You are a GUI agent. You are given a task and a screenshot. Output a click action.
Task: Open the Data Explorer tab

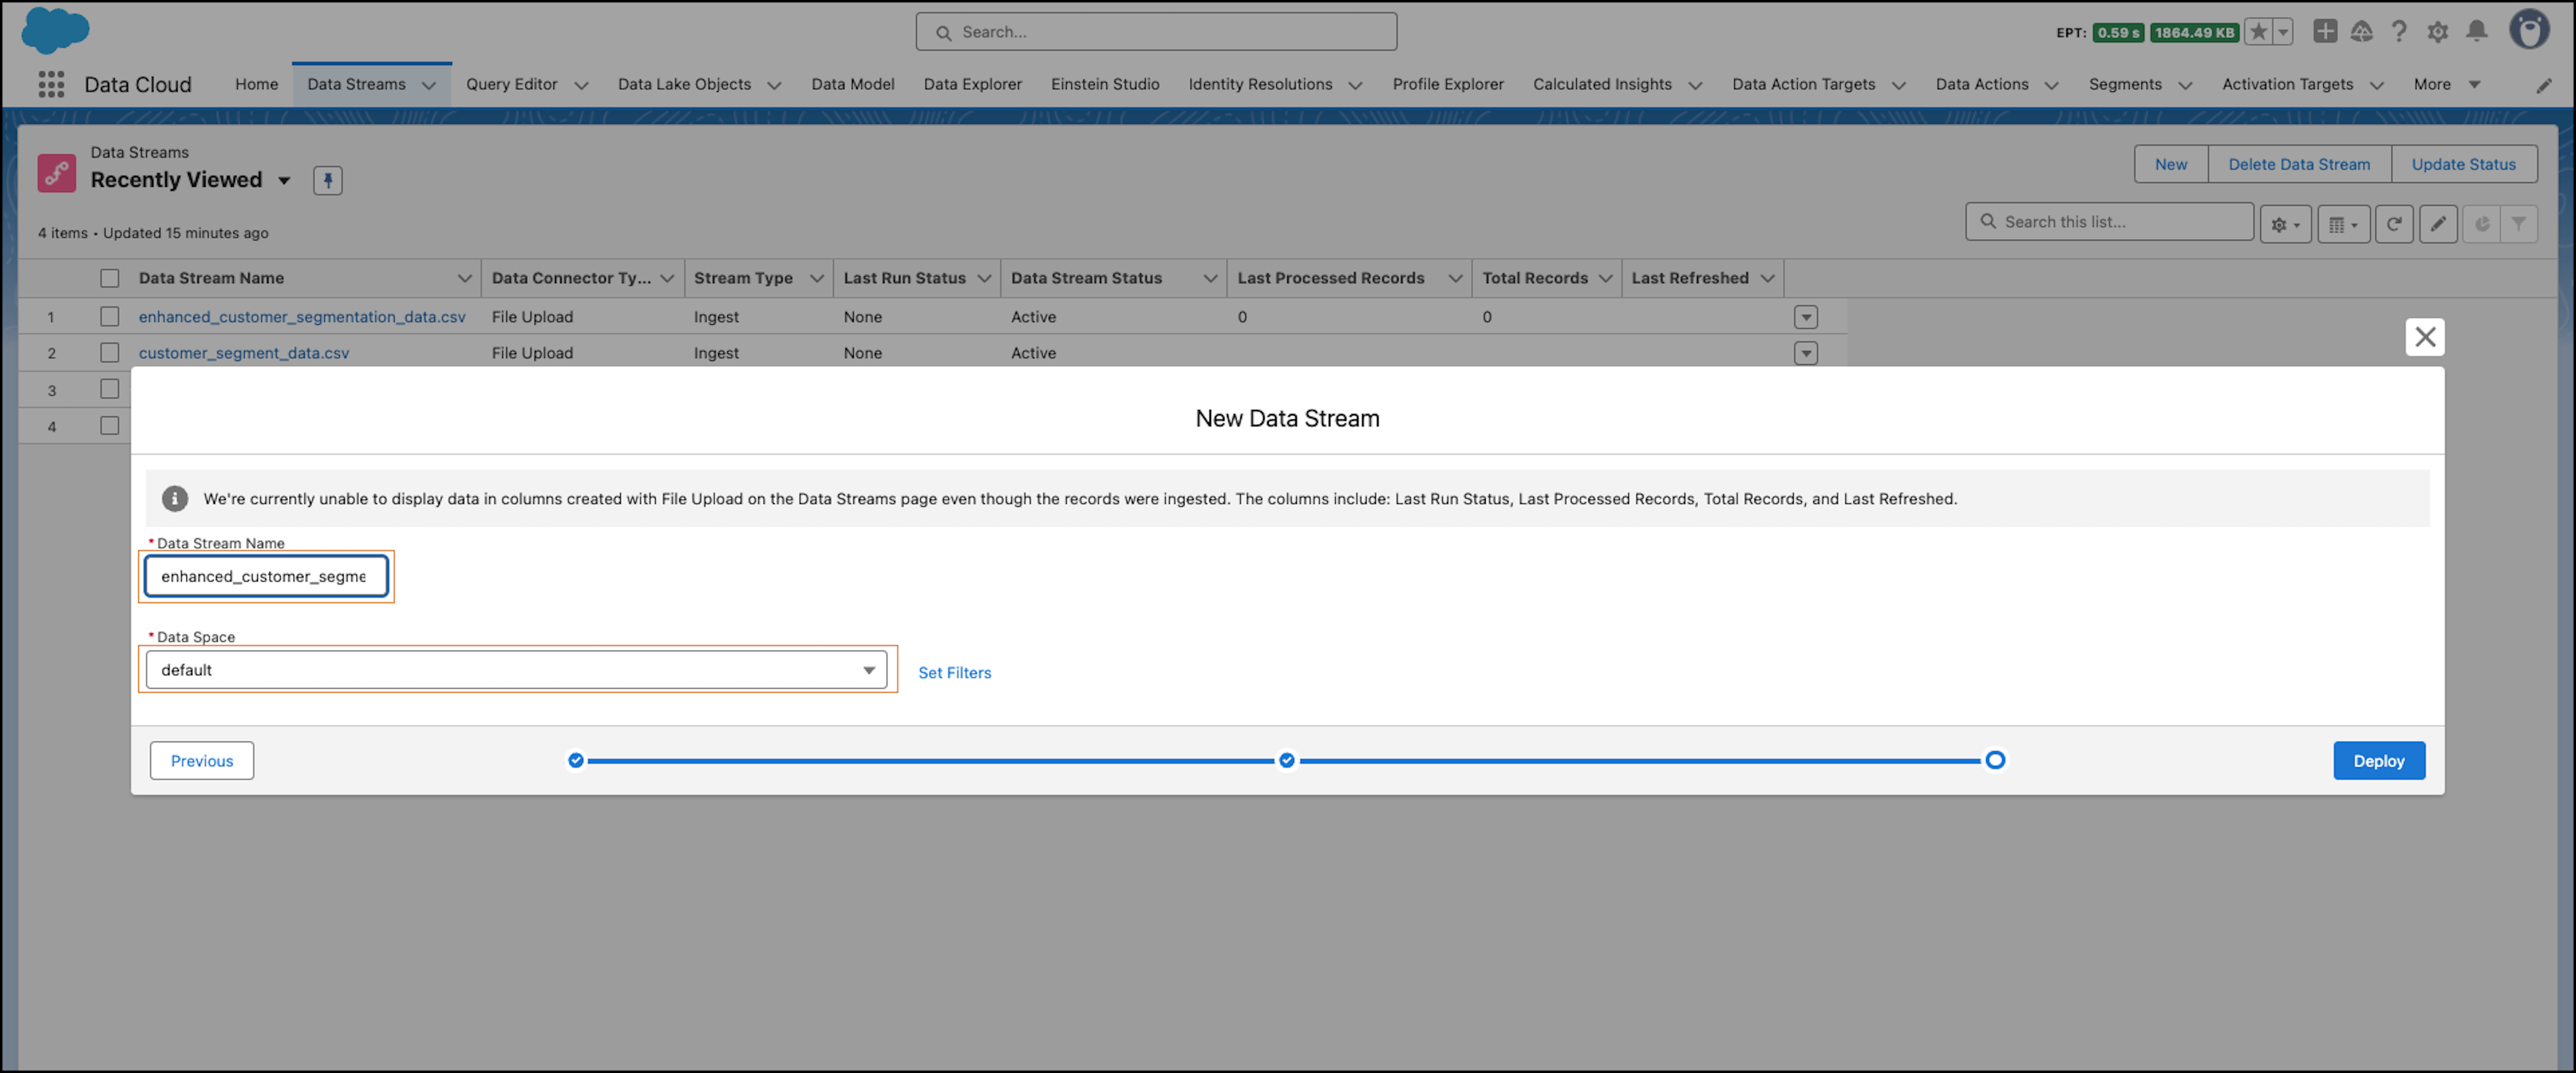click(x=973, y=85)
